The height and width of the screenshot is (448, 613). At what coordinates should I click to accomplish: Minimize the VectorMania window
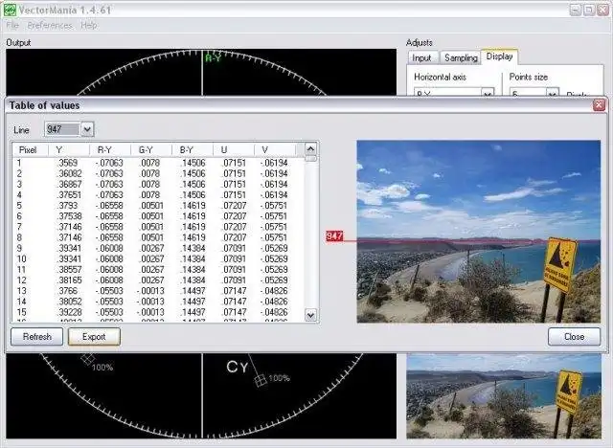575,10
